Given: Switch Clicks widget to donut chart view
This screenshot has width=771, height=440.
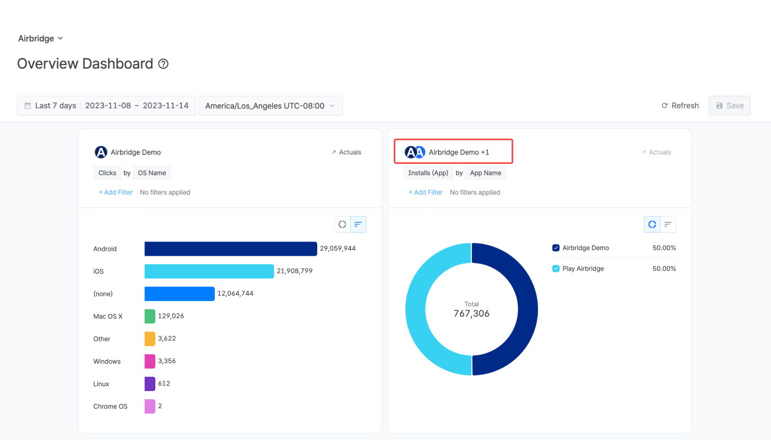Looking at the screenshot, I should 343,224.
